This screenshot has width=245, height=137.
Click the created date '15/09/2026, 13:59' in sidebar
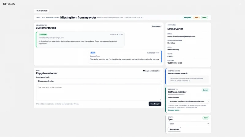click(x=175, y=63)
